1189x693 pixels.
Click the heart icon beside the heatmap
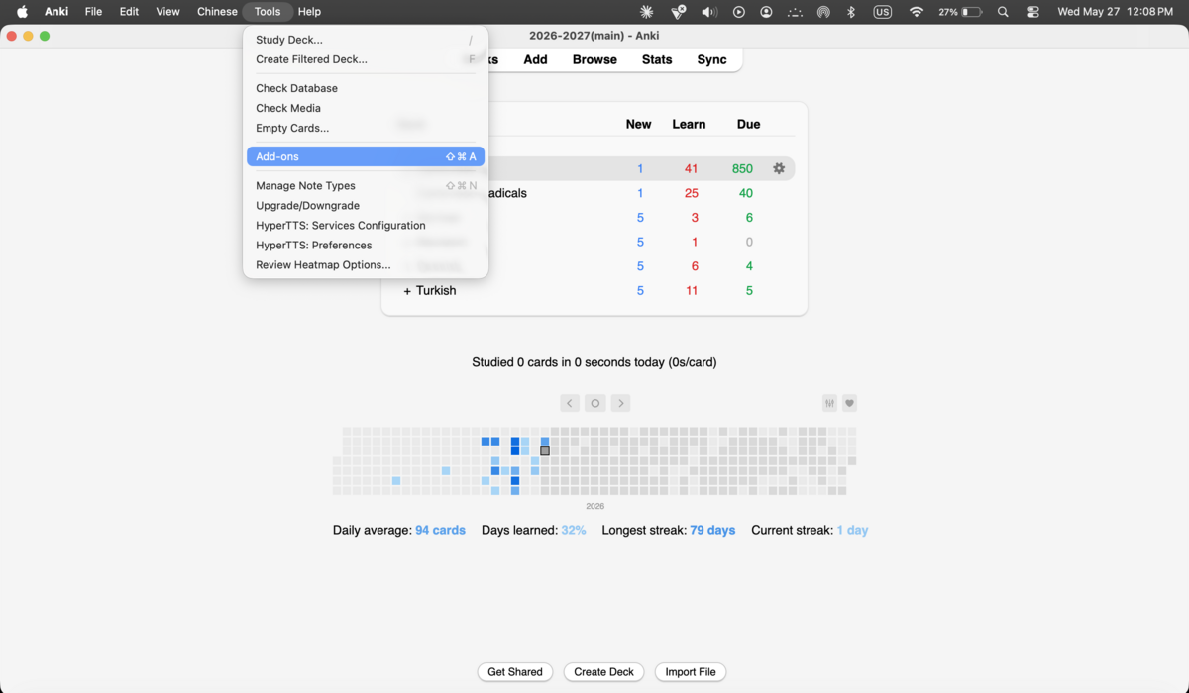(x=849, y=403)
